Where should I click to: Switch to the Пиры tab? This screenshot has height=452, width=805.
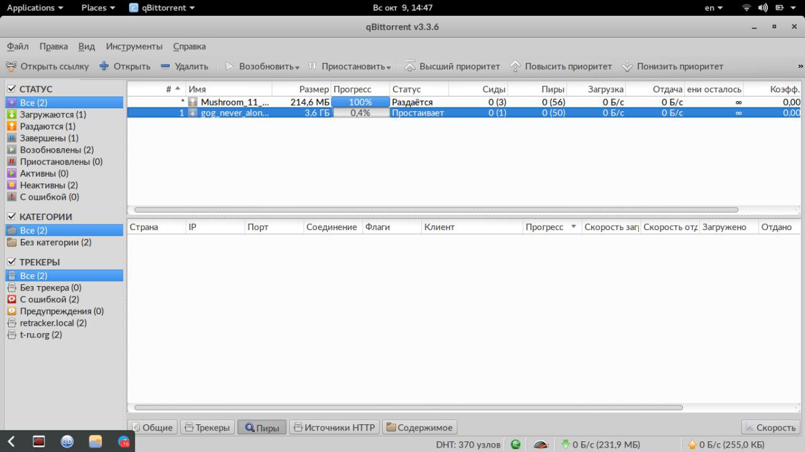(x=262, y=427)
